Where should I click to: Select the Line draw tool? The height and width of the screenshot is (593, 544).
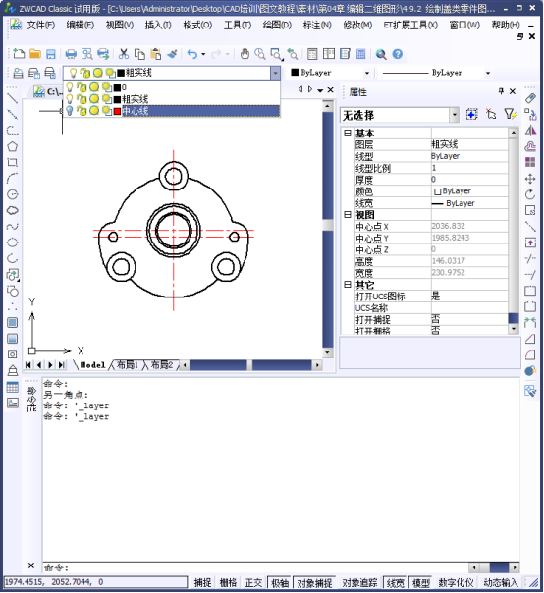click(x=12, y=98)
